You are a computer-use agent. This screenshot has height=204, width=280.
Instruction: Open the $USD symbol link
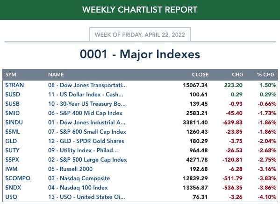[13, 95]
